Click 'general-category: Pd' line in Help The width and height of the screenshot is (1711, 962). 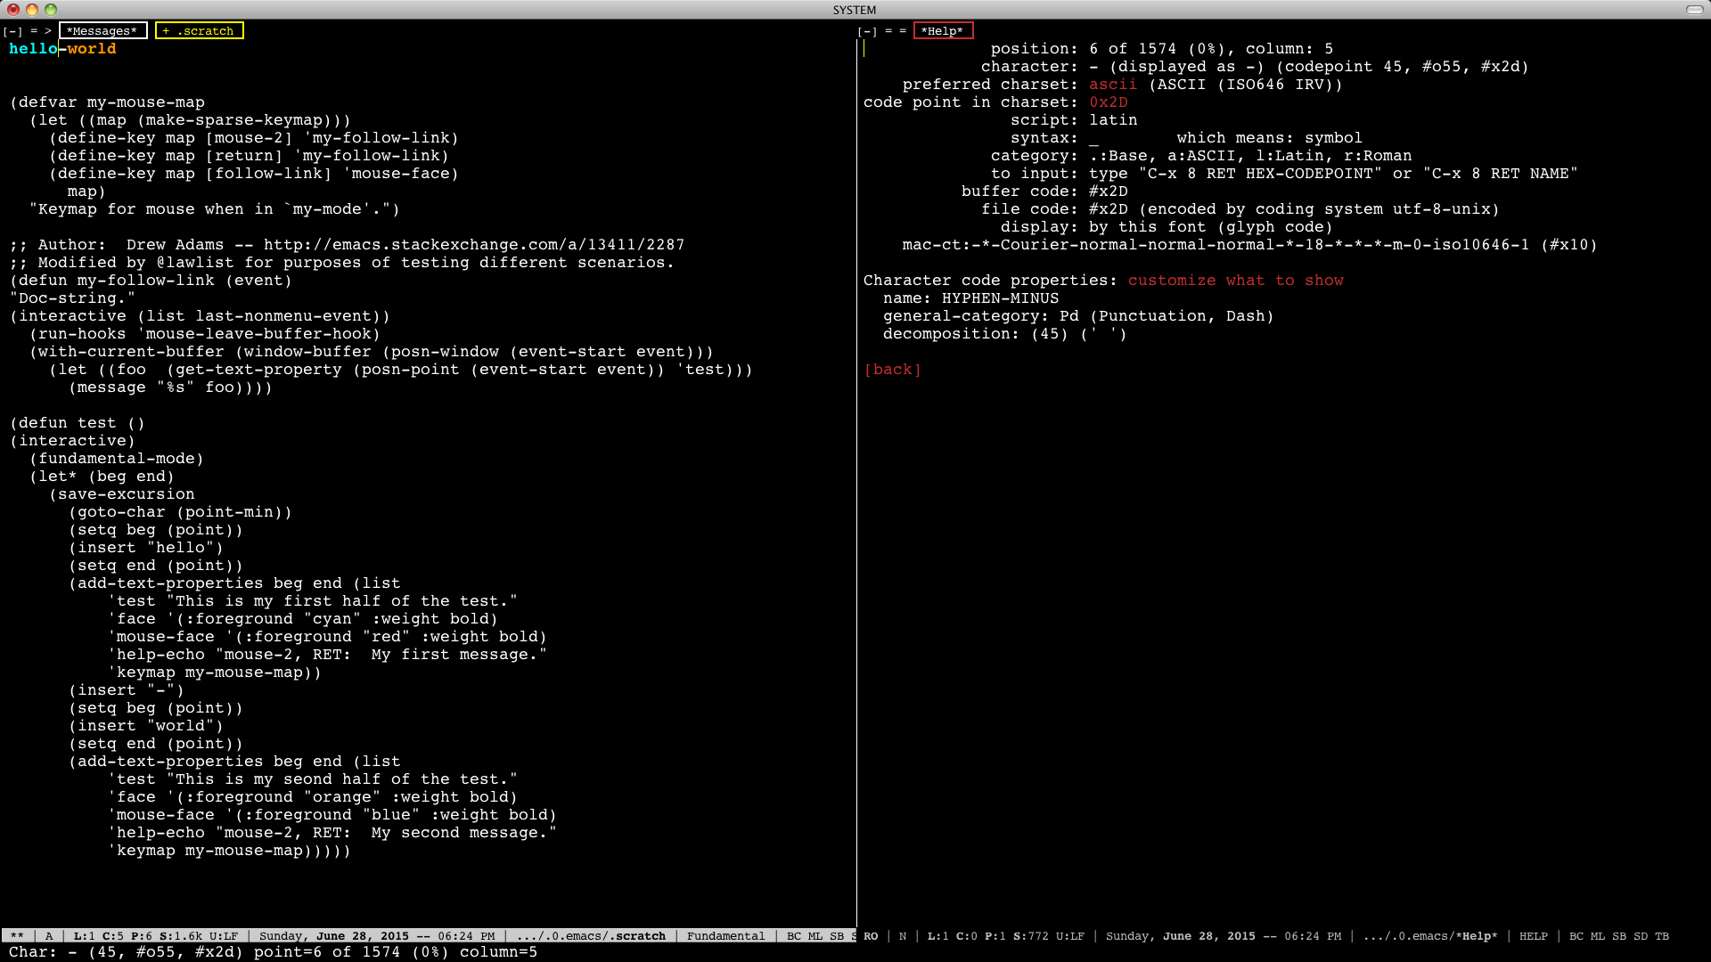point(1078,316)
